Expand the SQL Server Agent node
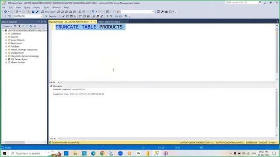The height and width of the screenshot is (157, 280). point(6,59)
